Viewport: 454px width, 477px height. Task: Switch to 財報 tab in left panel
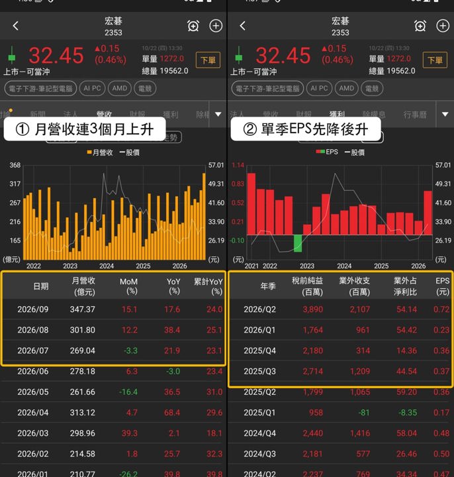tap(138, 115)
